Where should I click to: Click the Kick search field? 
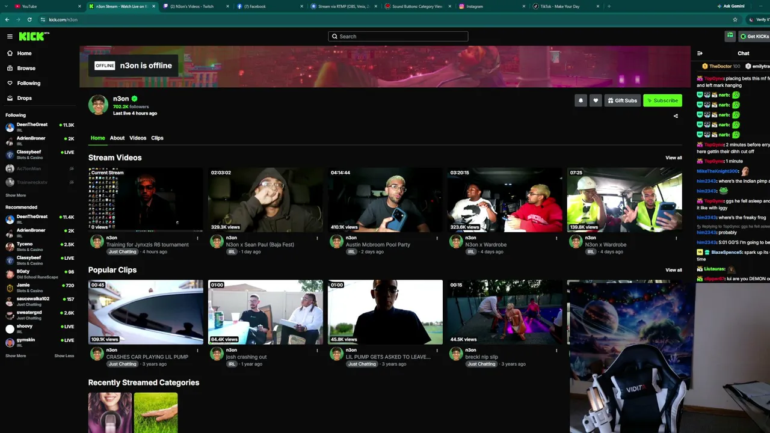398,37
